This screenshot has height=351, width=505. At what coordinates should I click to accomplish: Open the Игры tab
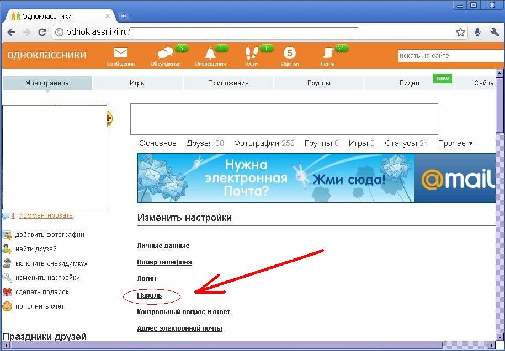click(x=137, y=83)
